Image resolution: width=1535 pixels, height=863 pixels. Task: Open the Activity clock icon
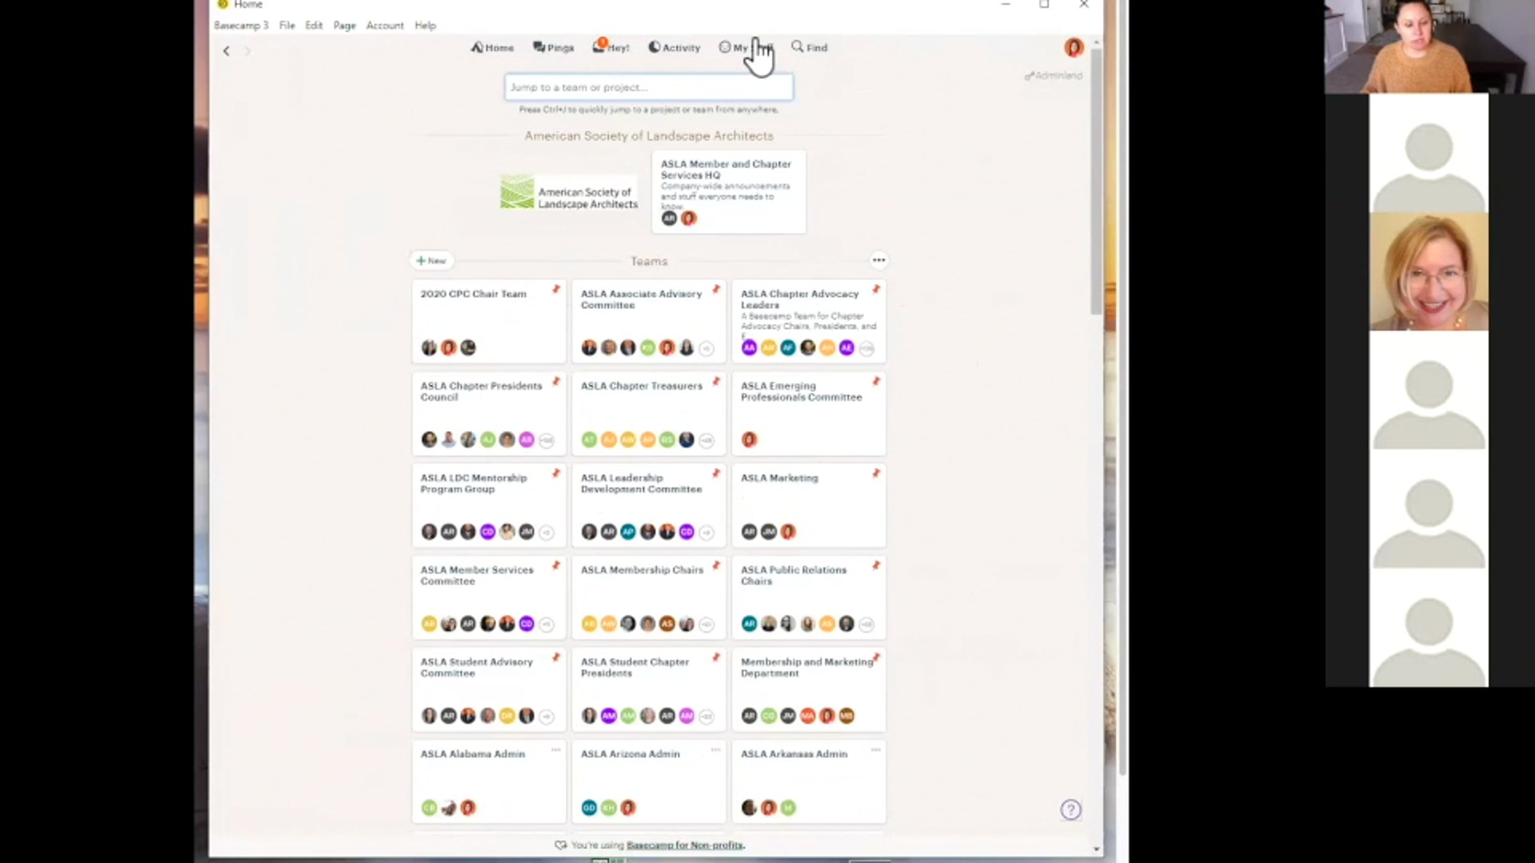tap(654, 47)
